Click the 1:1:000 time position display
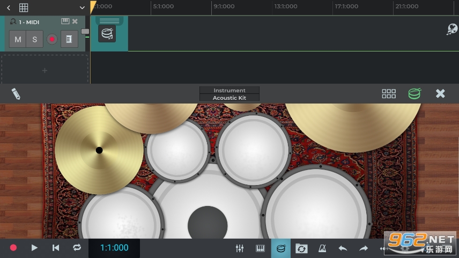 click(x=114, y=248)
